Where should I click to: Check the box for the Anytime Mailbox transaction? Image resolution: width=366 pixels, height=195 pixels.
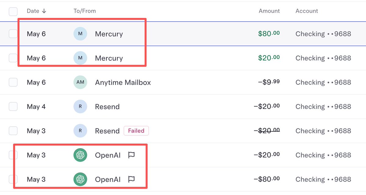pos(13,82)
